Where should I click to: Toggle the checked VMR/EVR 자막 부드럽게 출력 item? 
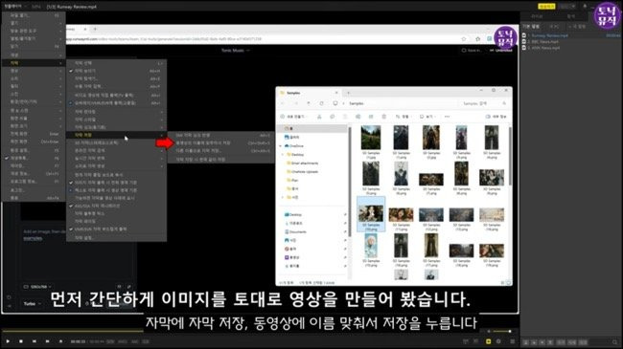[x=116, y=229]
